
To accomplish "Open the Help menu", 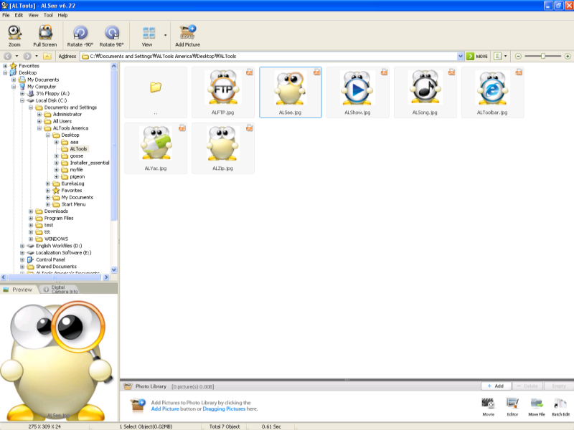I will click(x=62, y=15).
